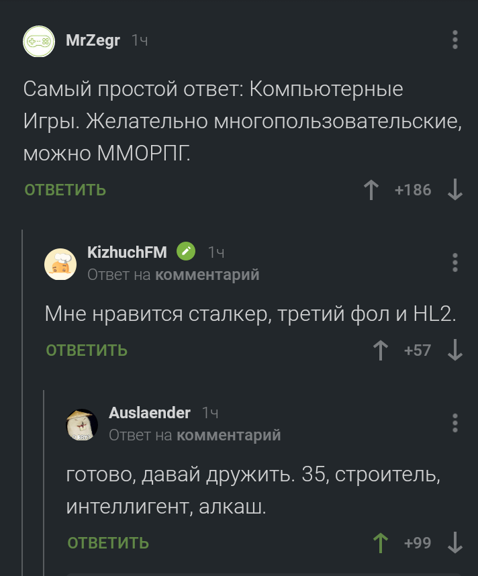Downvote MrZegr's comment
478x576 pixels.
click(x=455, y=190)
